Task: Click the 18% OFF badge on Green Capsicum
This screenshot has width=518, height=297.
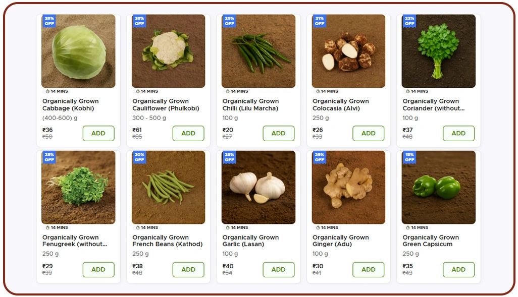Action: pos(409,157)
